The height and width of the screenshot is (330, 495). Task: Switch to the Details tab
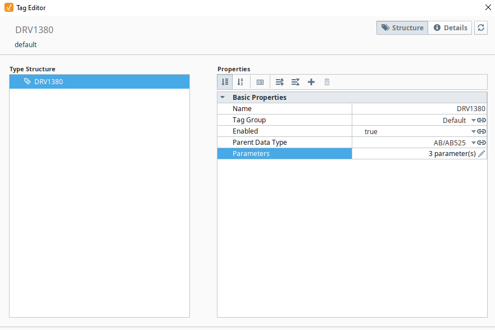[450, 27]
